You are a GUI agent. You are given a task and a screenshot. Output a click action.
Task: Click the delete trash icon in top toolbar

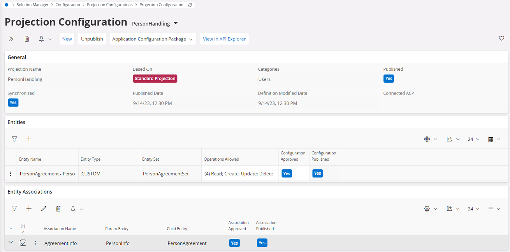point(27,39)
